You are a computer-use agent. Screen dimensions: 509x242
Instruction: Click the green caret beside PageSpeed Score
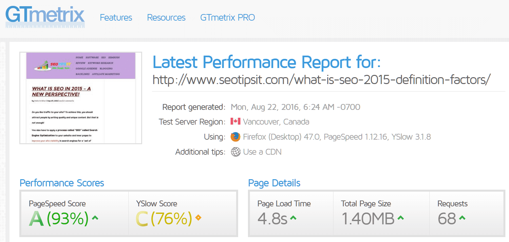tap(95, 218)
